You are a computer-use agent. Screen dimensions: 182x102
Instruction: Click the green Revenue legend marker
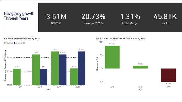[5, 43]
